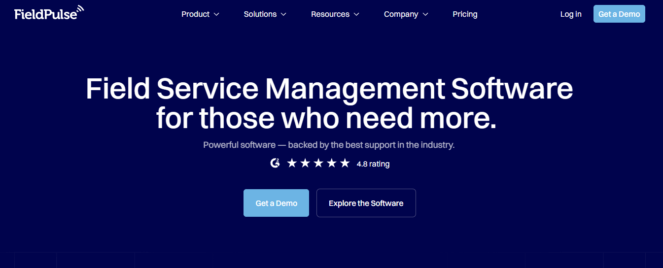The image size is (663, 268).
Task: Click the 'Powerful software' subheading text
Action: point(329,145)
